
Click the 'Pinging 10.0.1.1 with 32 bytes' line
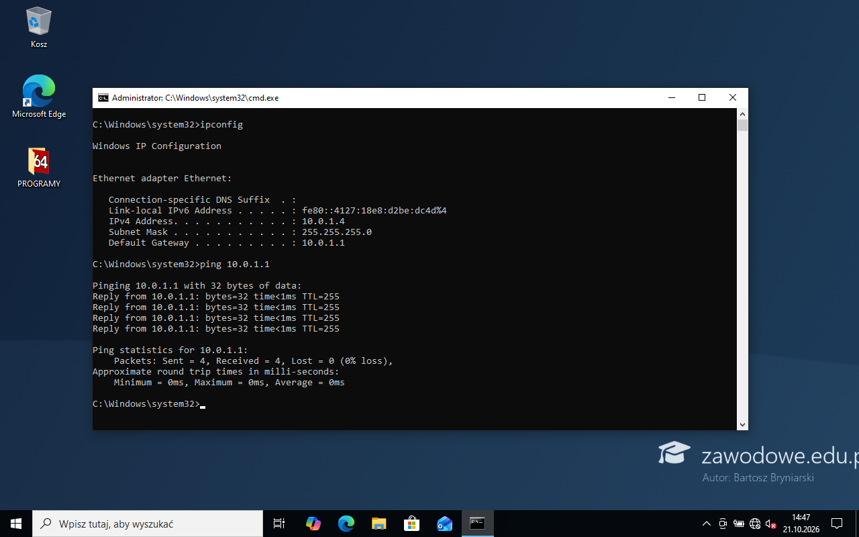[197, 286]
